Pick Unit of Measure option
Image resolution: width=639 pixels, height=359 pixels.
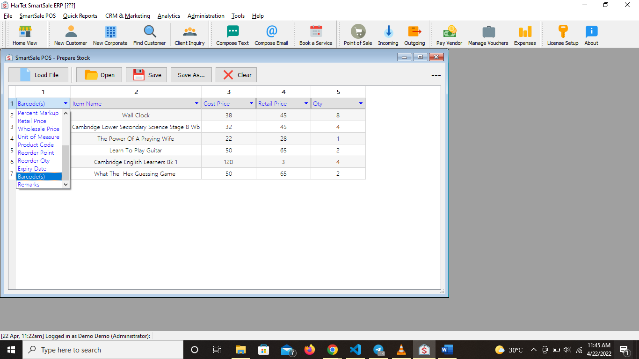tap(39, 136)
